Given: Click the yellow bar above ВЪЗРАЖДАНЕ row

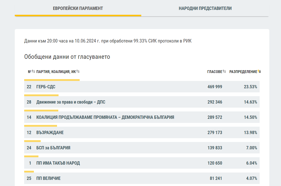Looking at the screenshot, I should [40, 126].
